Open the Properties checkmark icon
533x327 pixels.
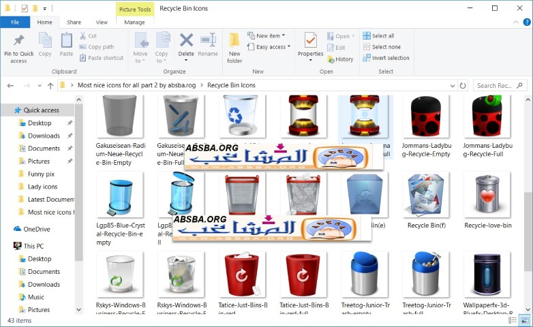pyautogui.click(x=310, y=40)
